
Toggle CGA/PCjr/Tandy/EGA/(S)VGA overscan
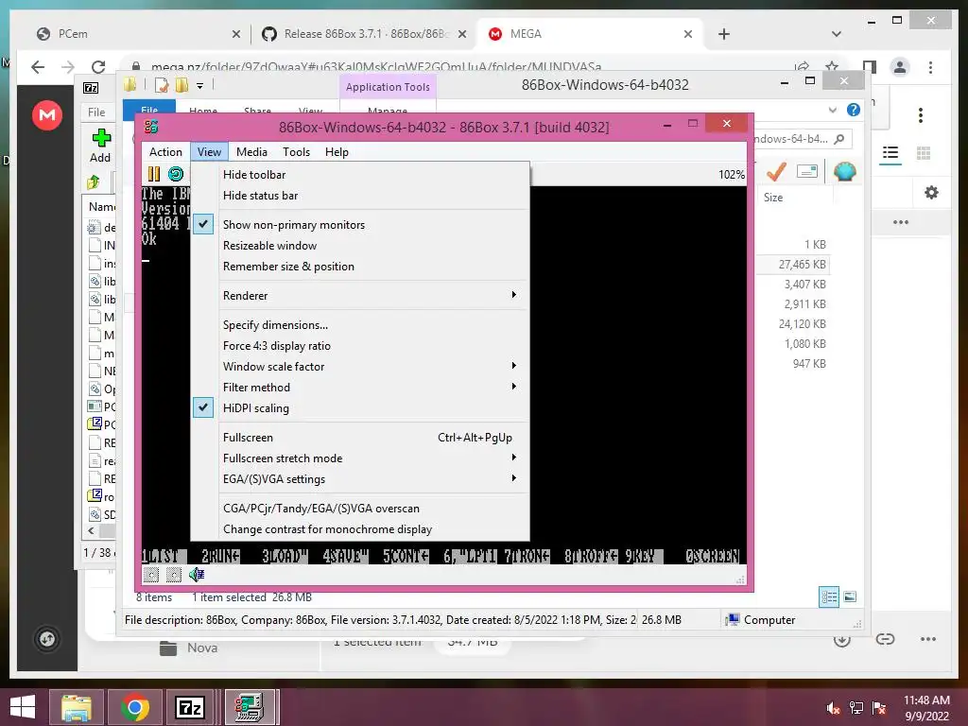pos(360,509)
